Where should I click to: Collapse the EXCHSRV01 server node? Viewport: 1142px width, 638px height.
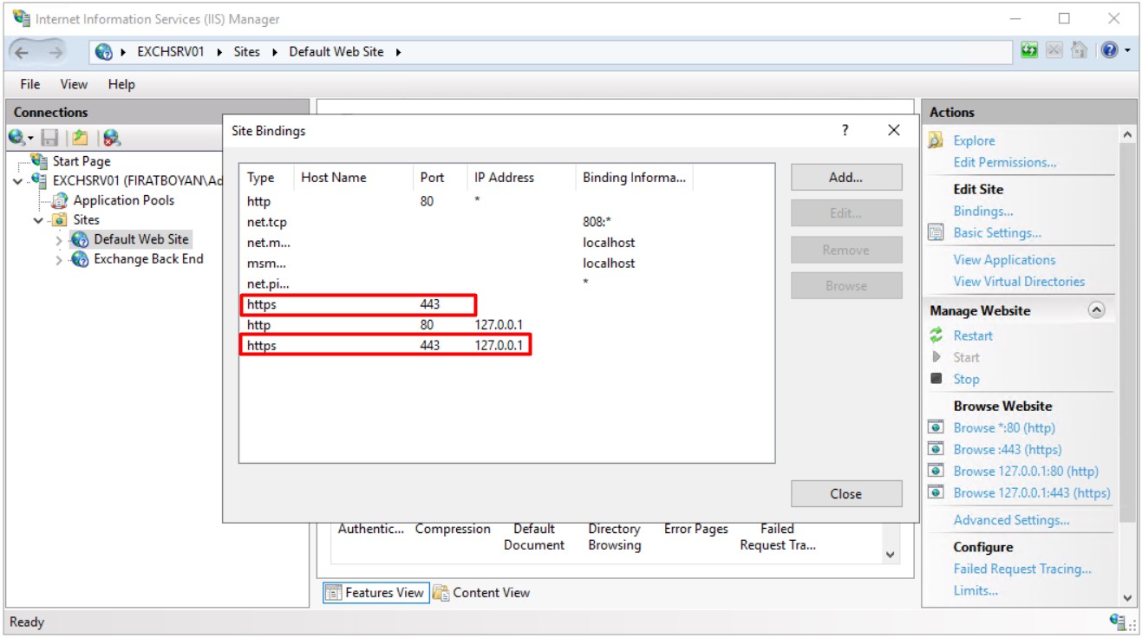coord(17,180)
